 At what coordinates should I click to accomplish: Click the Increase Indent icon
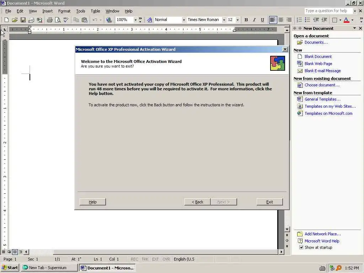pos(324,20)
